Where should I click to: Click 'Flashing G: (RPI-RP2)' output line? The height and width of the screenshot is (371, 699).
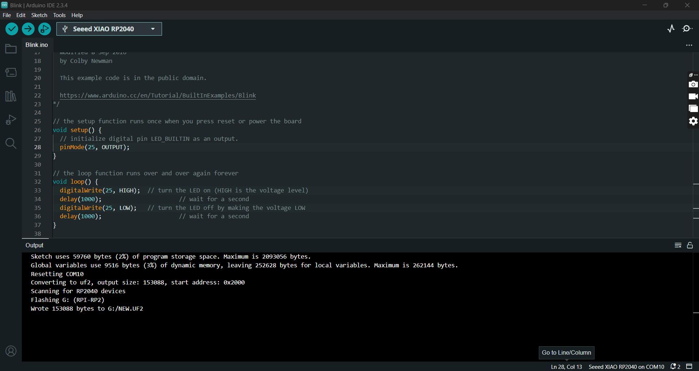click(68, 300)
